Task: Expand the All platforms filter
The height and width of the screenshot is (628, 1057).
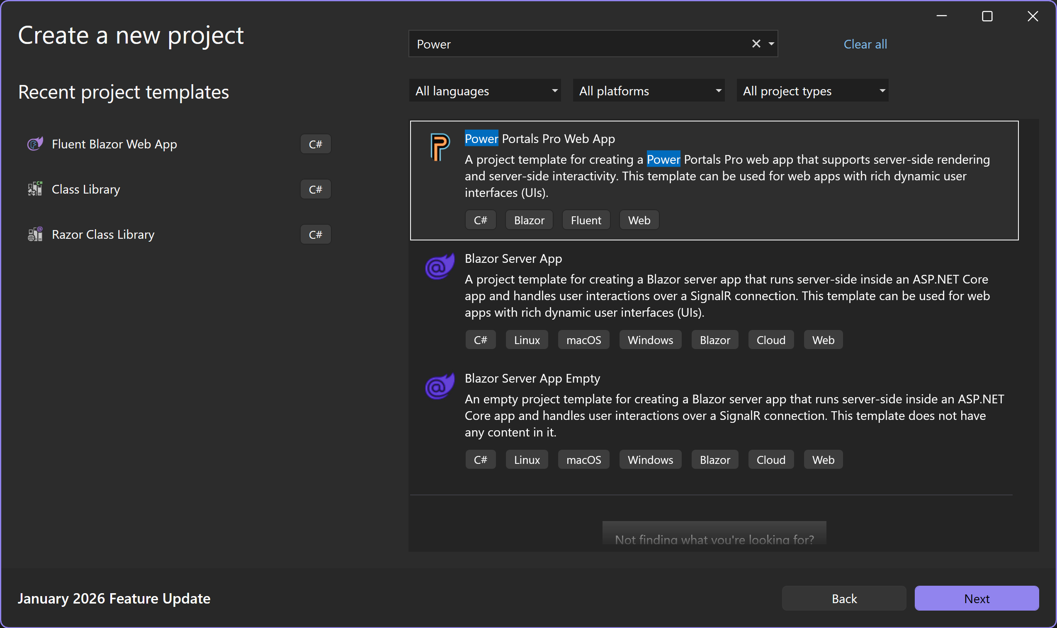Action: point(649,90)
